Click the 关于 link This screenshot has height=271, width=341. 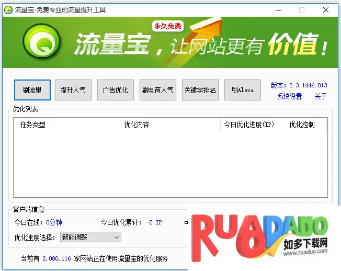[321, 96]
